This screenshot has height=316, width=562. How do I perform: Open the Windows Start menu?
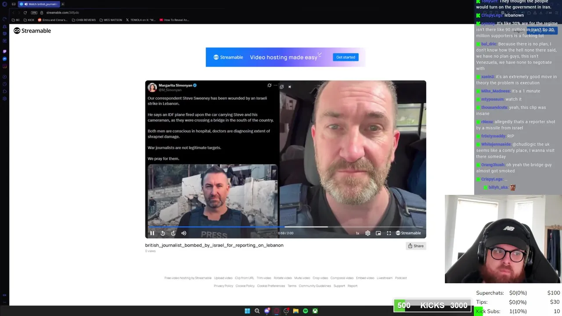pos(247,311)
